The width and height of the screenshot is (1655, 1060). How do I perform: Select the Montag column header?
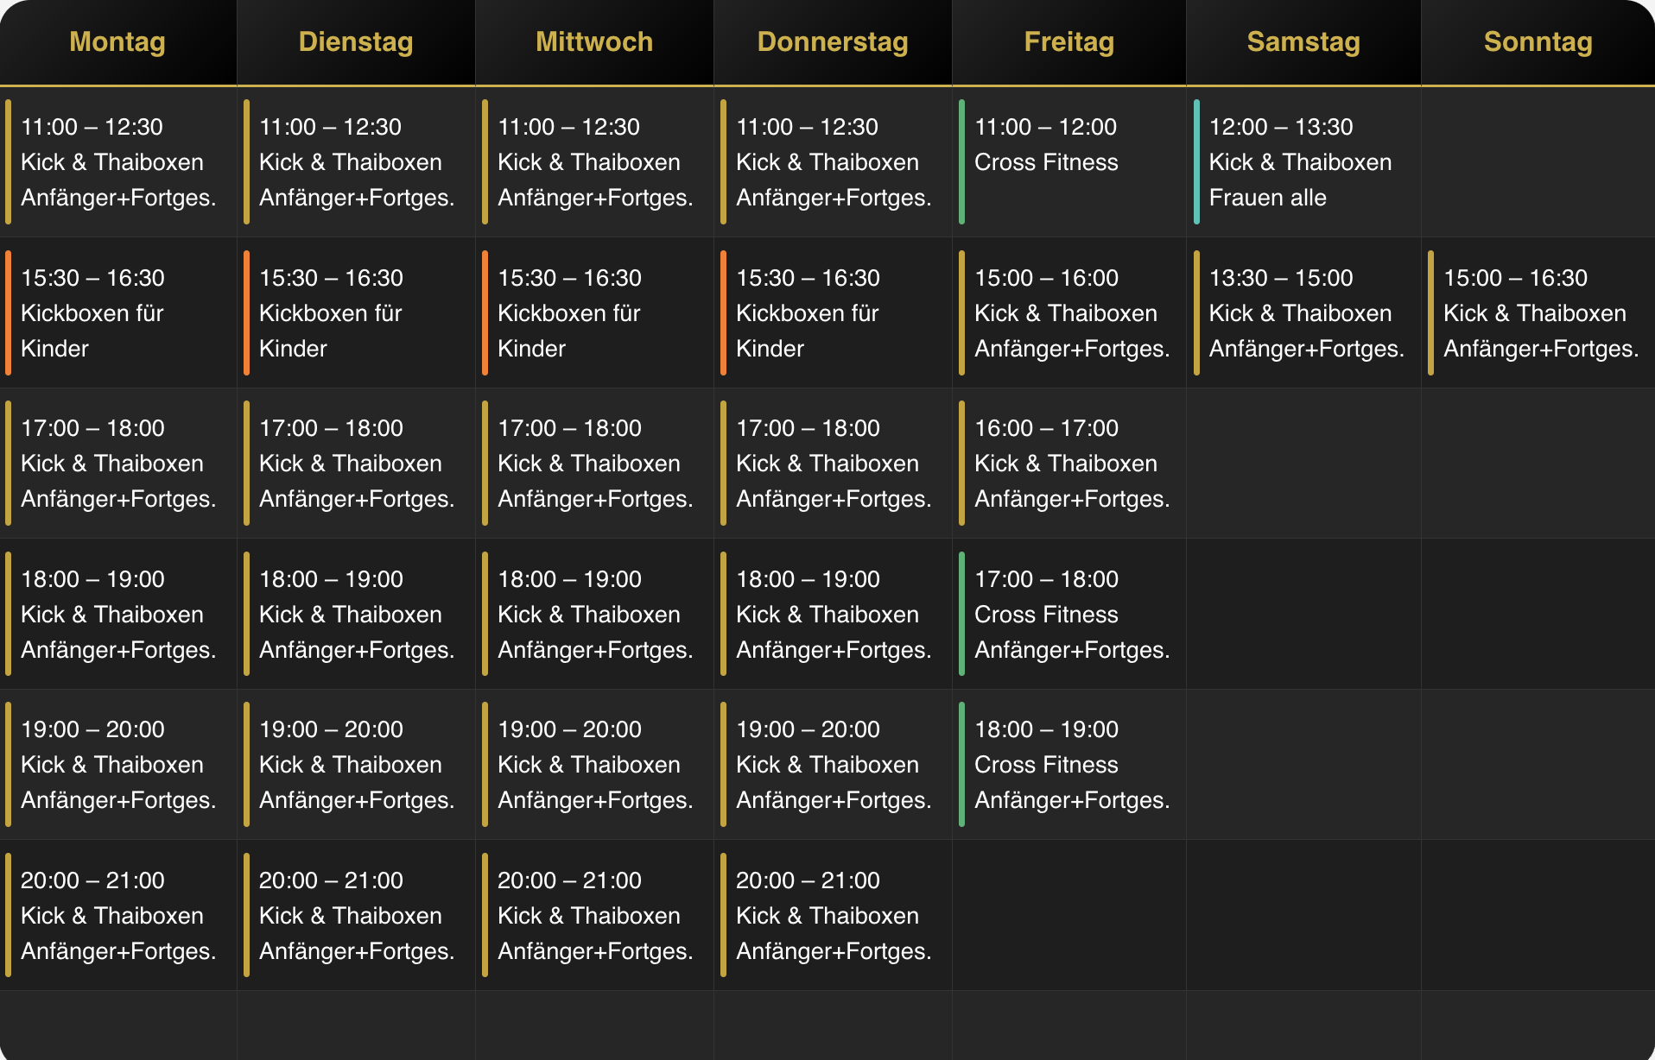117,41
